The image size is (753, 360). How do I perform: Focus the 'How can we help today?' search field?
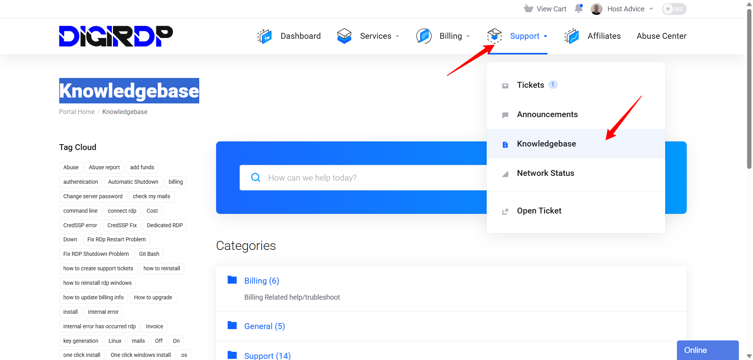tap(363, 177)
